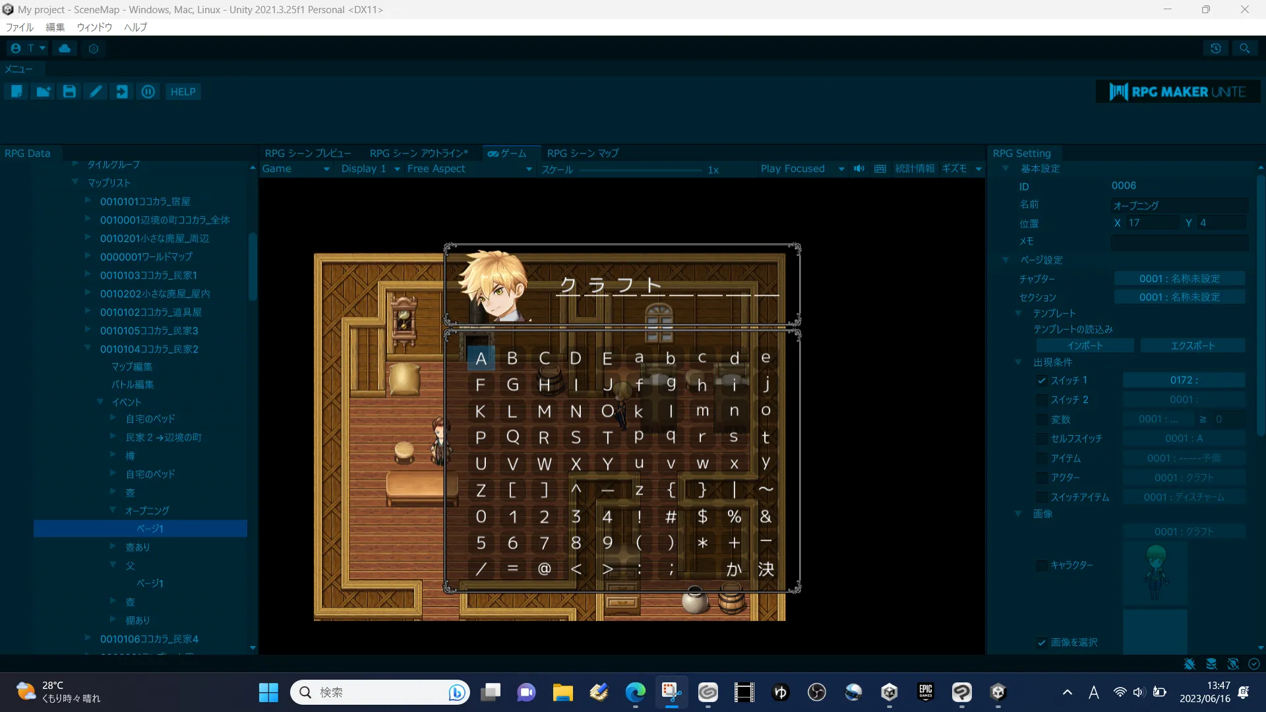Click the bug debug icon in status bar
This screenshot has width=1266, height=712.
point(1190,664)
